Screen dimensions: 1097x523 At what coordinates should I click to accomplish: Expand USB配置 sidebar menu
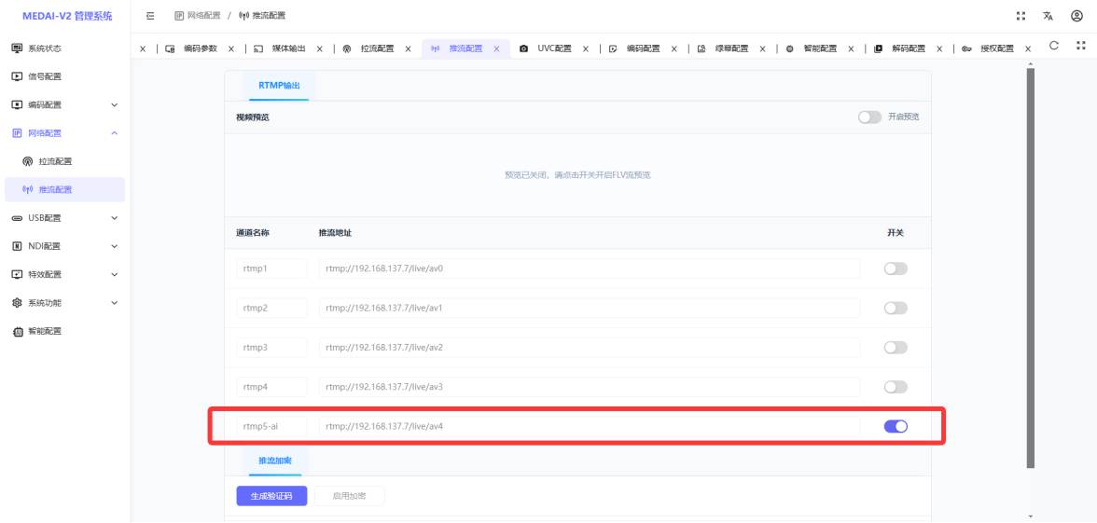click(x=65, y=217)
